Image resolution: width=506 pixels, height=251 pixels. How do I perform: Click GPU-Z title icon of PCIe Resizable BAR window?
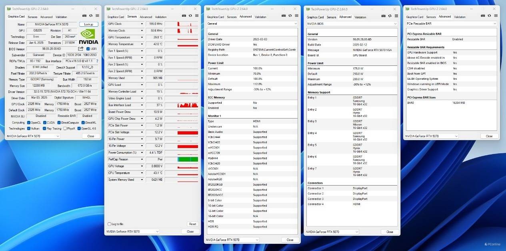pyautogui.click(x=408, y=9)
